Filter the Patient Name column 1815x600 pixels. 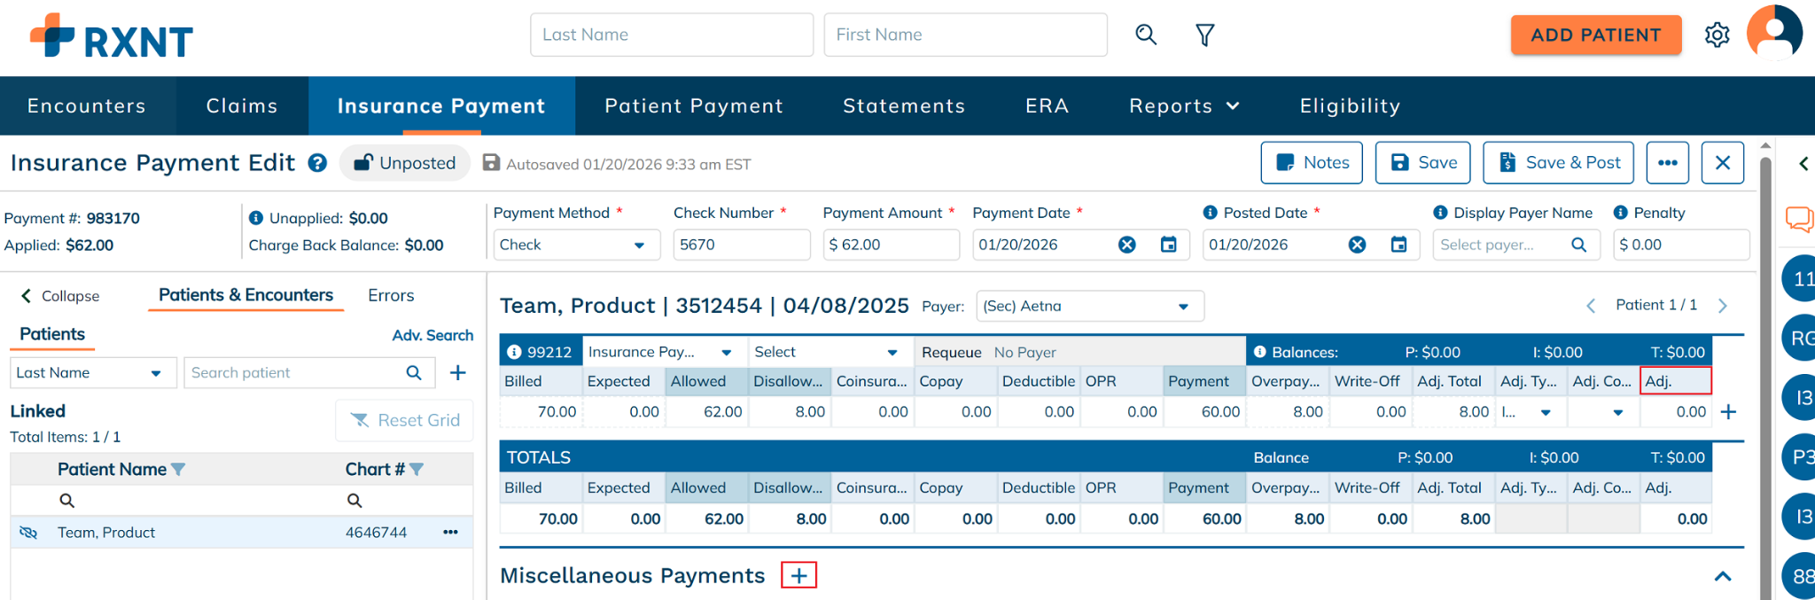point(178,470)
